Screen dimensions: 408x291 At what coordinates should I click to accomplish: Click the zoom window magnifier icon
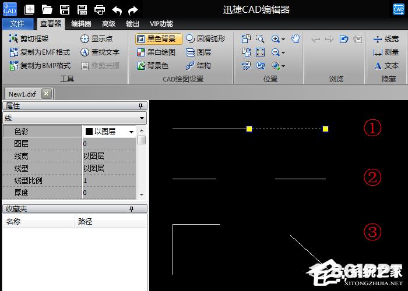coord(260,39)
